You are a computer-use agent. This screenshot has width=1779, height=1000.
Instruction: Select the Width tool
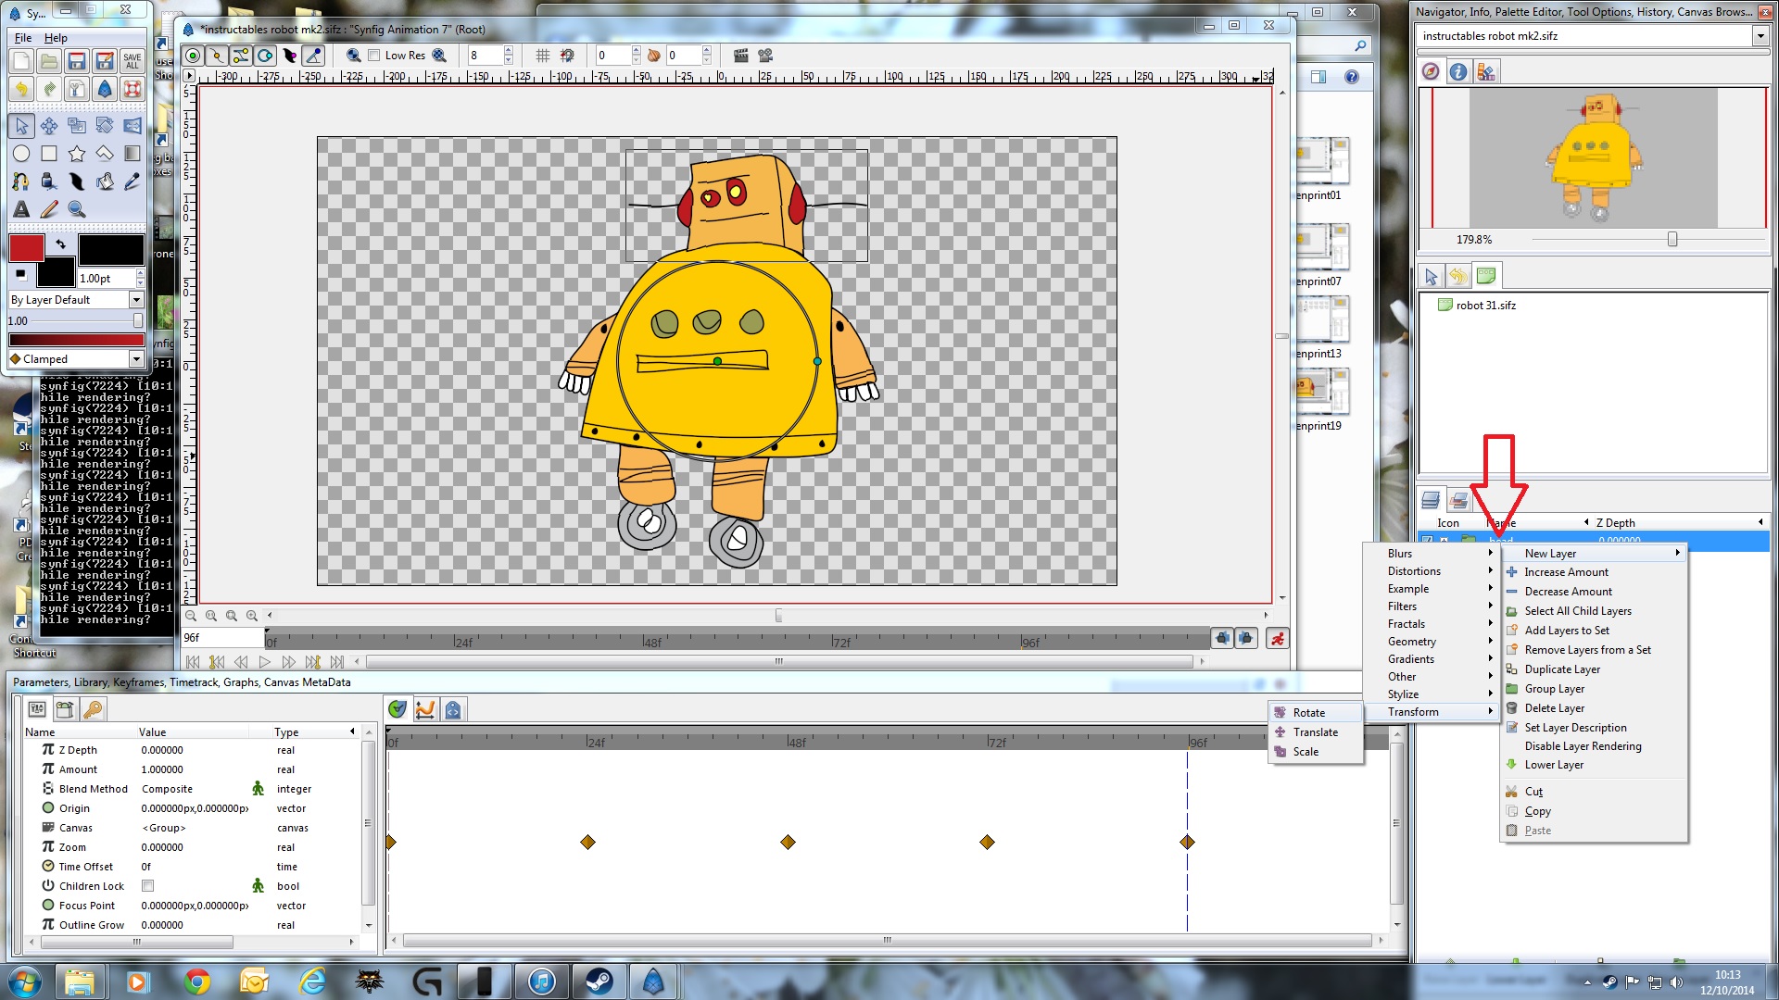[77, 181]
